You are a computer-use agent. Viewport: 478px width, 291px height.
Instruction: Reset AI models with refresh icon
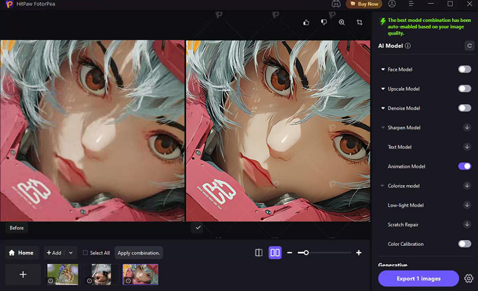(469, 46)
